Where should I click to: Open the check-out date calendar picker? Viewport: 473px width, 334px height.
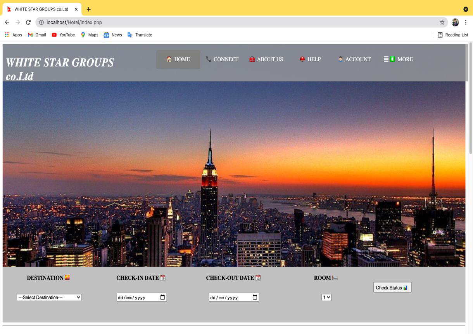255,297
